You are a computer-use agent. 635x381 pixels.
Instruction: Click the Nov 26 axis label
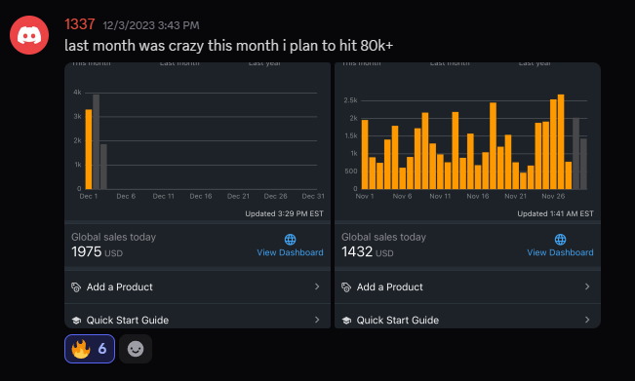click(553, 196)
